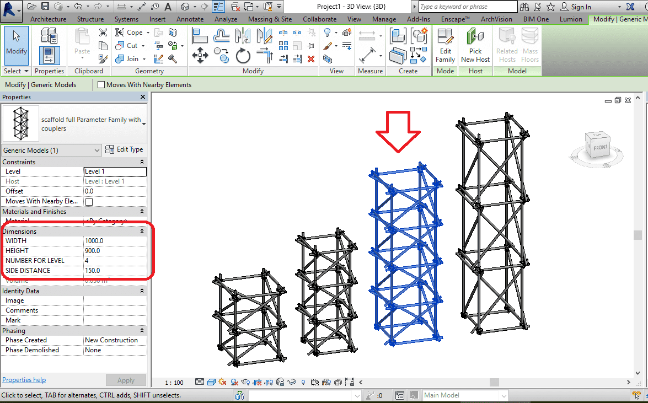Click the Align tool icon
This screenshot has height=403, width=648.
click(200, 35)
